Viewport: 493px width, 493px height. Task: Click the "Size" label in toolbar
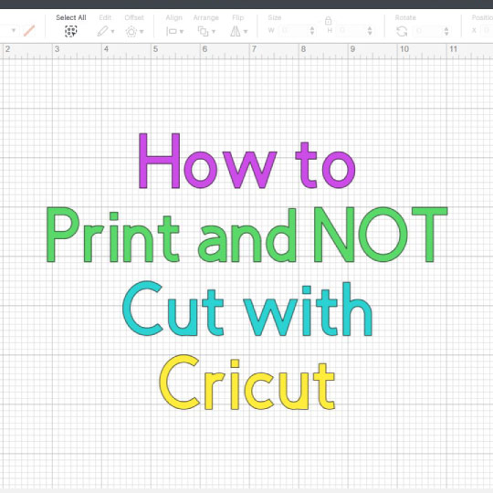pos(275,17)
